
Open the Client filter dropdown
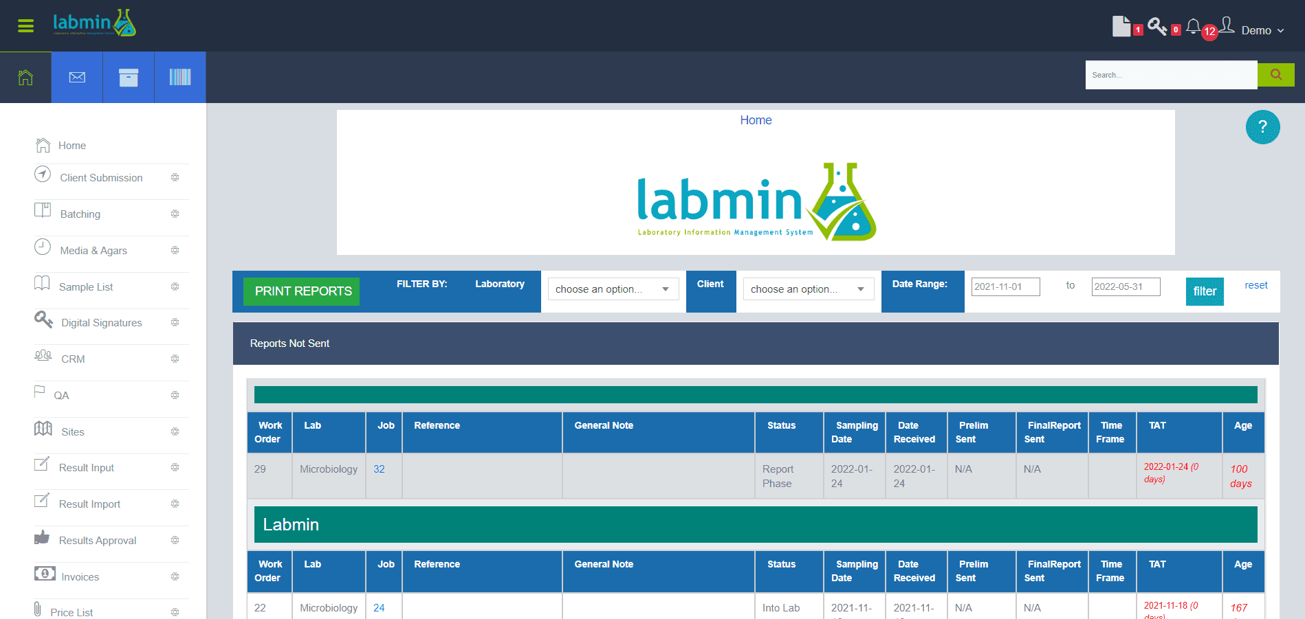[809, 289]
